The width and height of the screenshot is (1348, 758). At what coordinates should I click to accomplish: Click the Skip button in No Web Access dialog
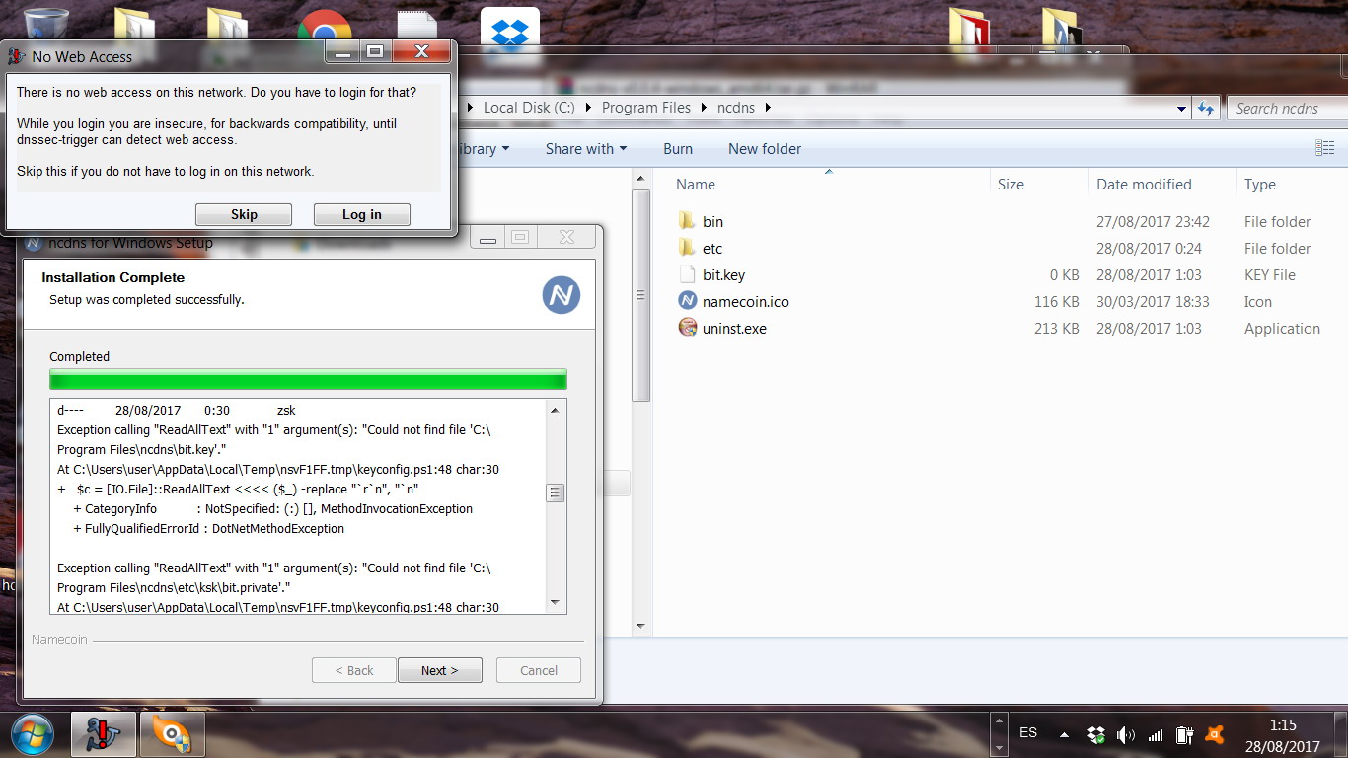coord(244,214)
